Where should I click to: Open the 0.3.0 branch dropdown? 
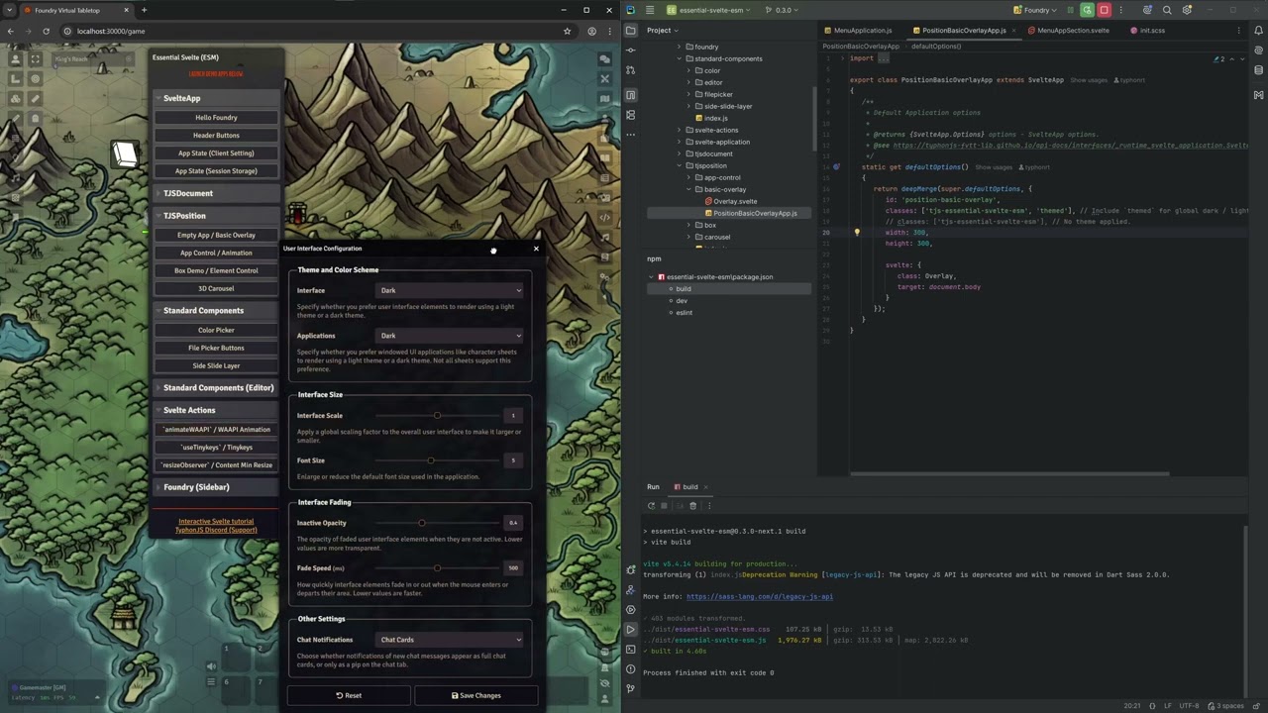click(x=783, y=10)
